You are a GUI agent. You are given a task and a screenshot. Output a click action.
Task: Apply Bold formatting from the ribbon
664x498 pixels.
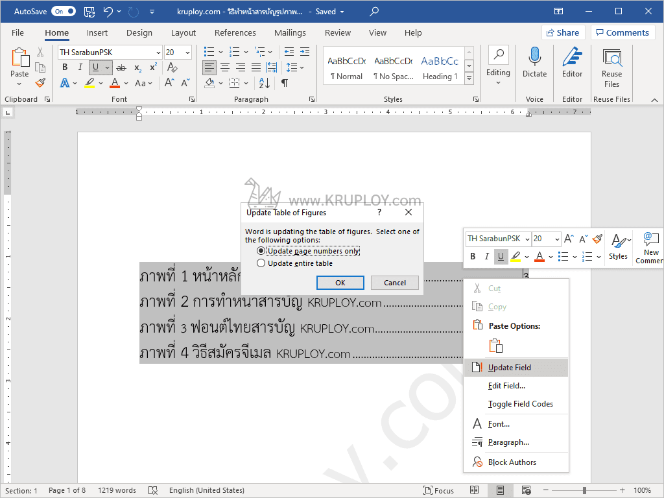pos(65,67)
